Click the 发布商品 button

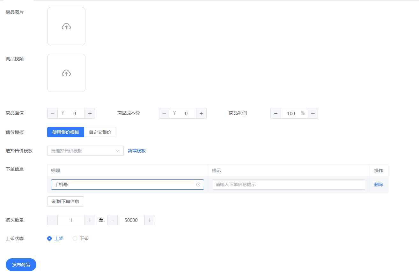tap(21, 265)
